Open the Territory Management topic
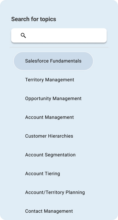This screenshot has height=220, width=118. click(x=49, y=80)
